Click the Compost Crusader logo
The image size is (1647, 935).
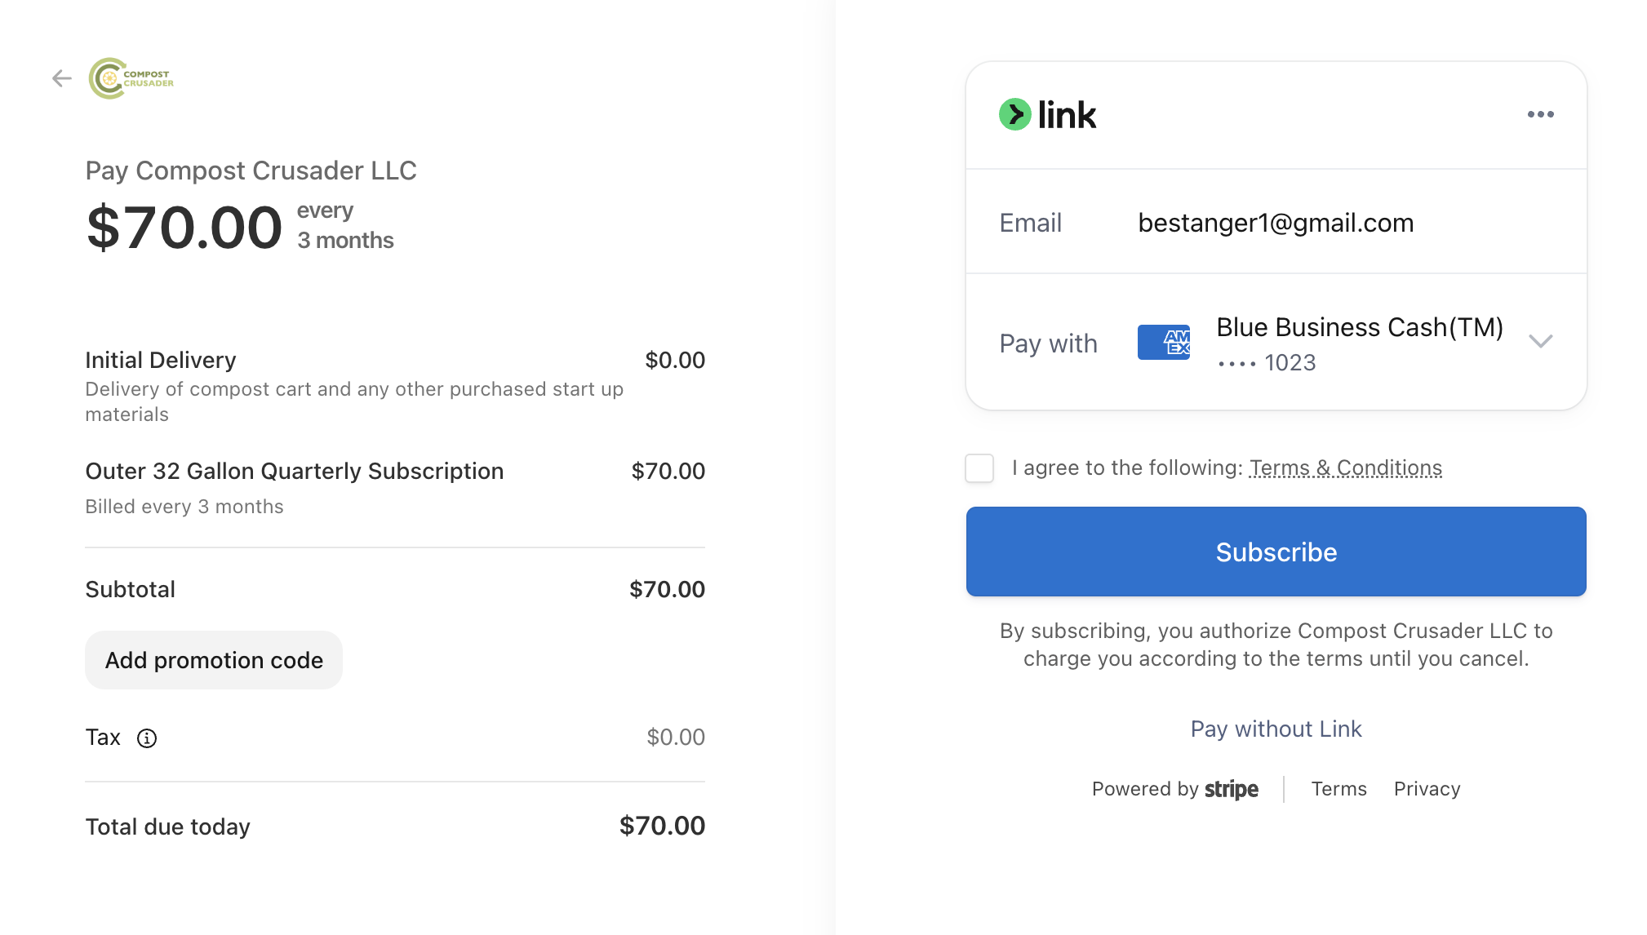tap(131, 78)
